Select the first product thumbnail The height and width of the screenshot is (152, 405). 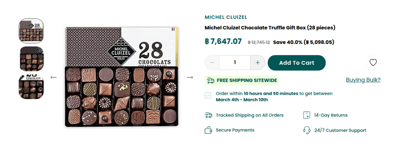tap(31, 31)
